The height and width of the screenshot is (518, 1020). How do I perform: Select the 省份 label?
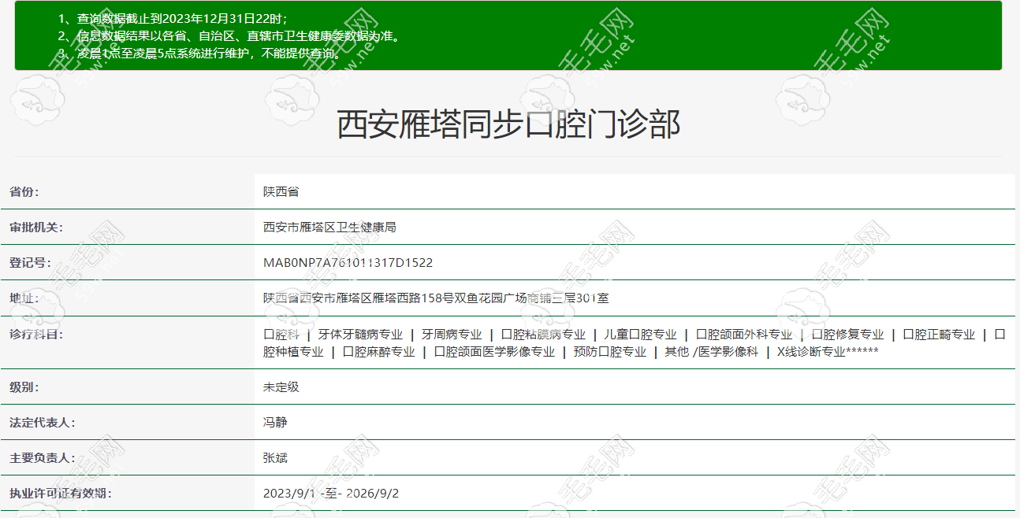pos(24,192)
